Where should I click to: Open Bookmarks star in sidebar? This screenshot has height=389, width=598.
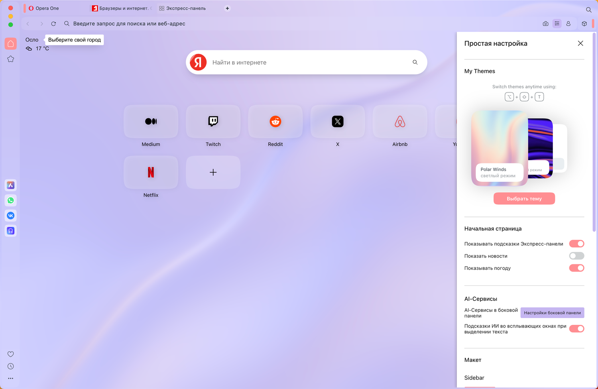point(11,59)
